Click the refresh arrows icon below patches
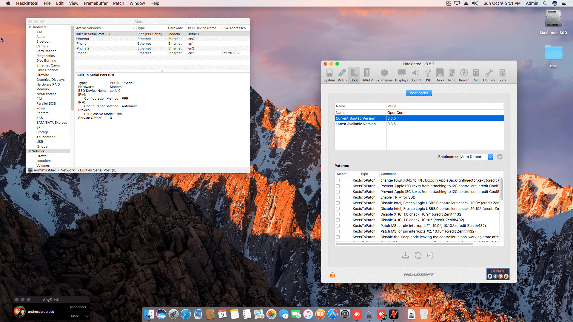The height and width of the screenshot is (322, 573). 418,256
